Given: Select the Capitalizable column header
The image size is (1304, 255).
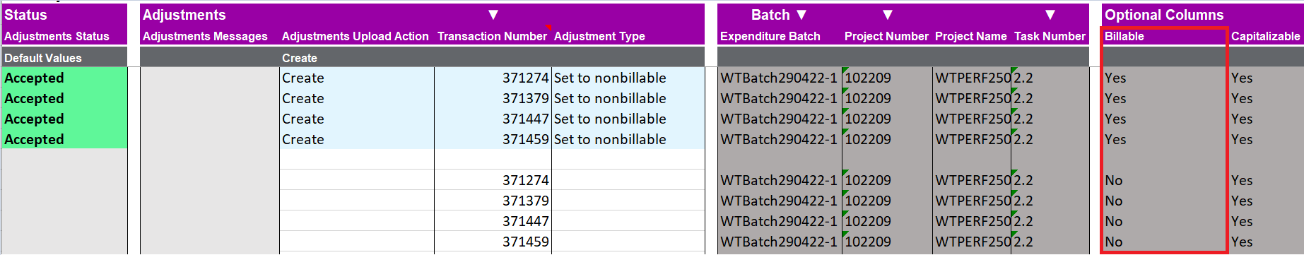Looking at the screenshot, I should pos(1265,36).
